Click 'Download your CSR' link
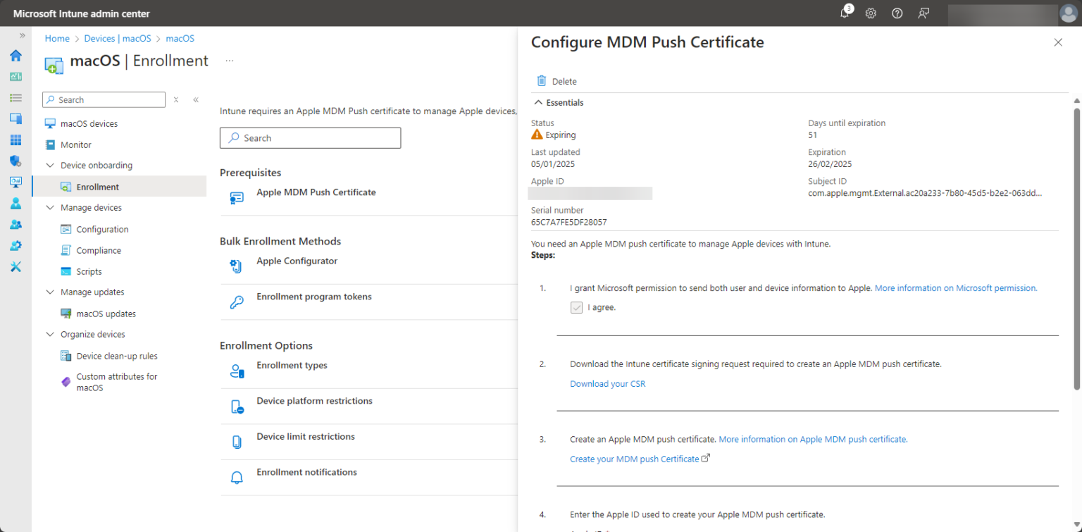Viewport: 1082px width, 532px height. 607,384
